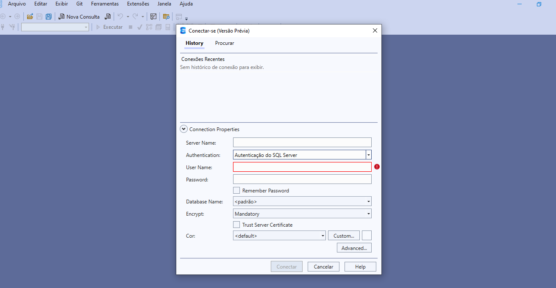Open the Janela menu
Viewport: 556px width, 288px height.
click(164, 4)
